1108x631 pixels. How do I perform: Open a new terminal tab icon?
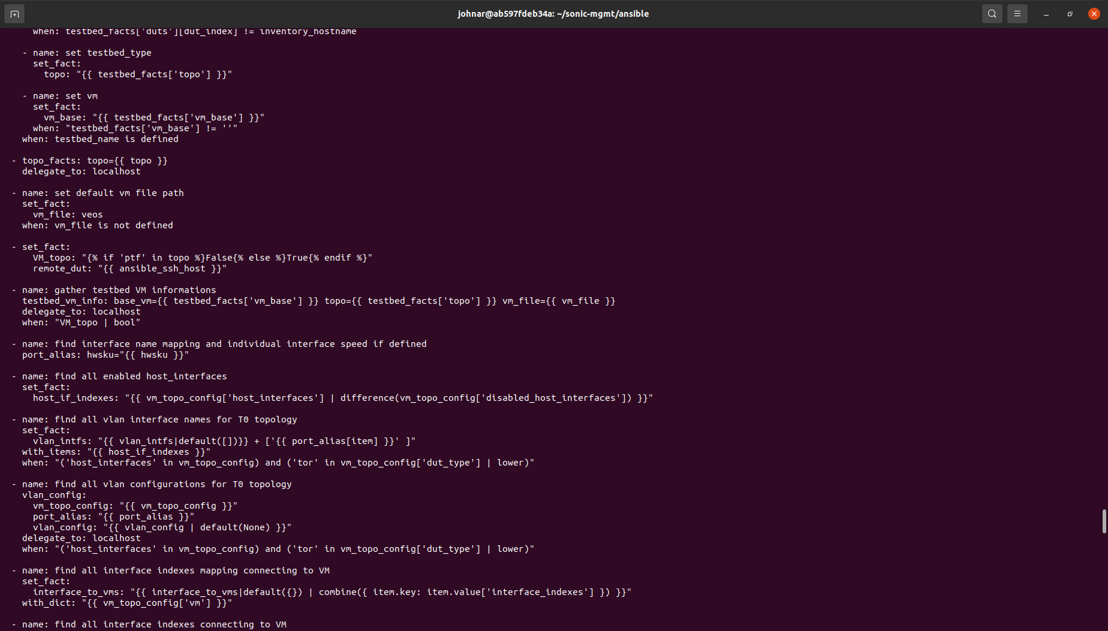point(14,14)
